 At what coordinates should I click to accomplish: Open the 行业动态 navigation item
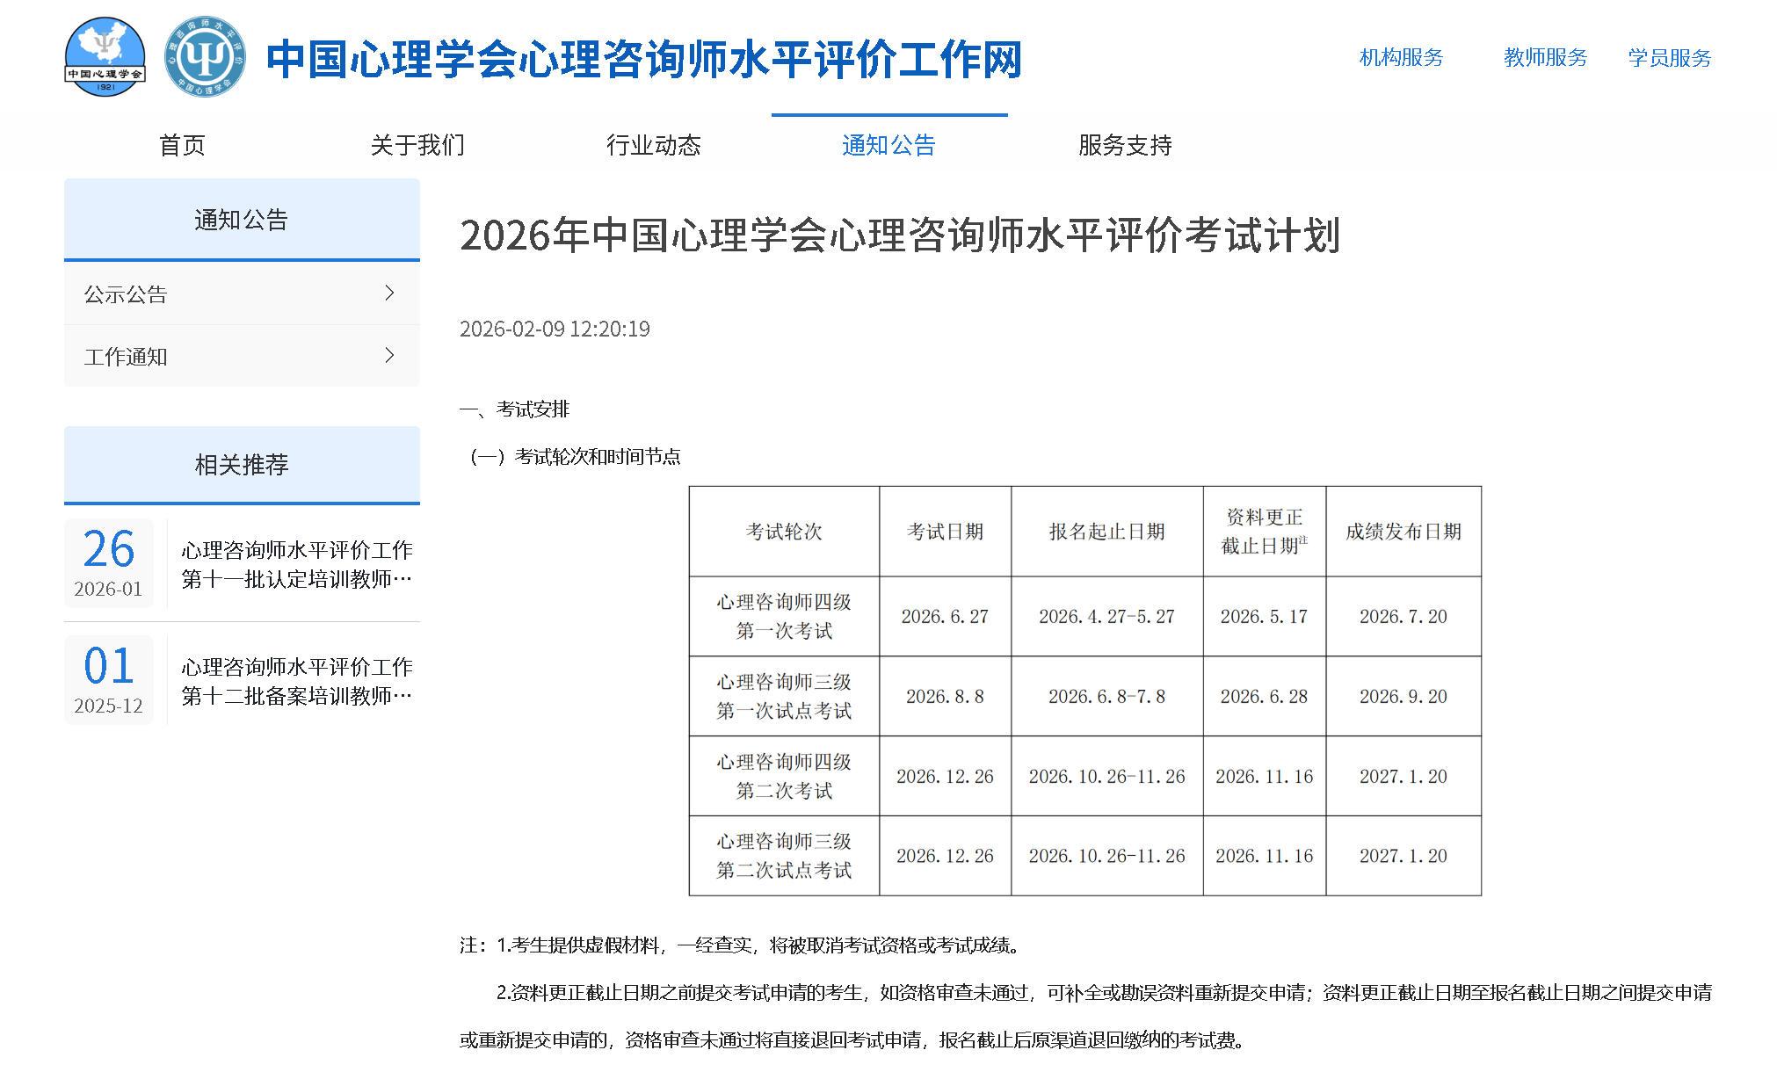653,145
